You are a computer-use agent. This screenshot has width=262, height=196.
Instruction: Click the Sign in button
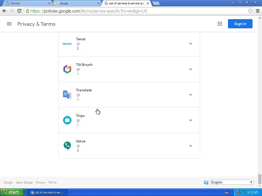click(240, 24)
